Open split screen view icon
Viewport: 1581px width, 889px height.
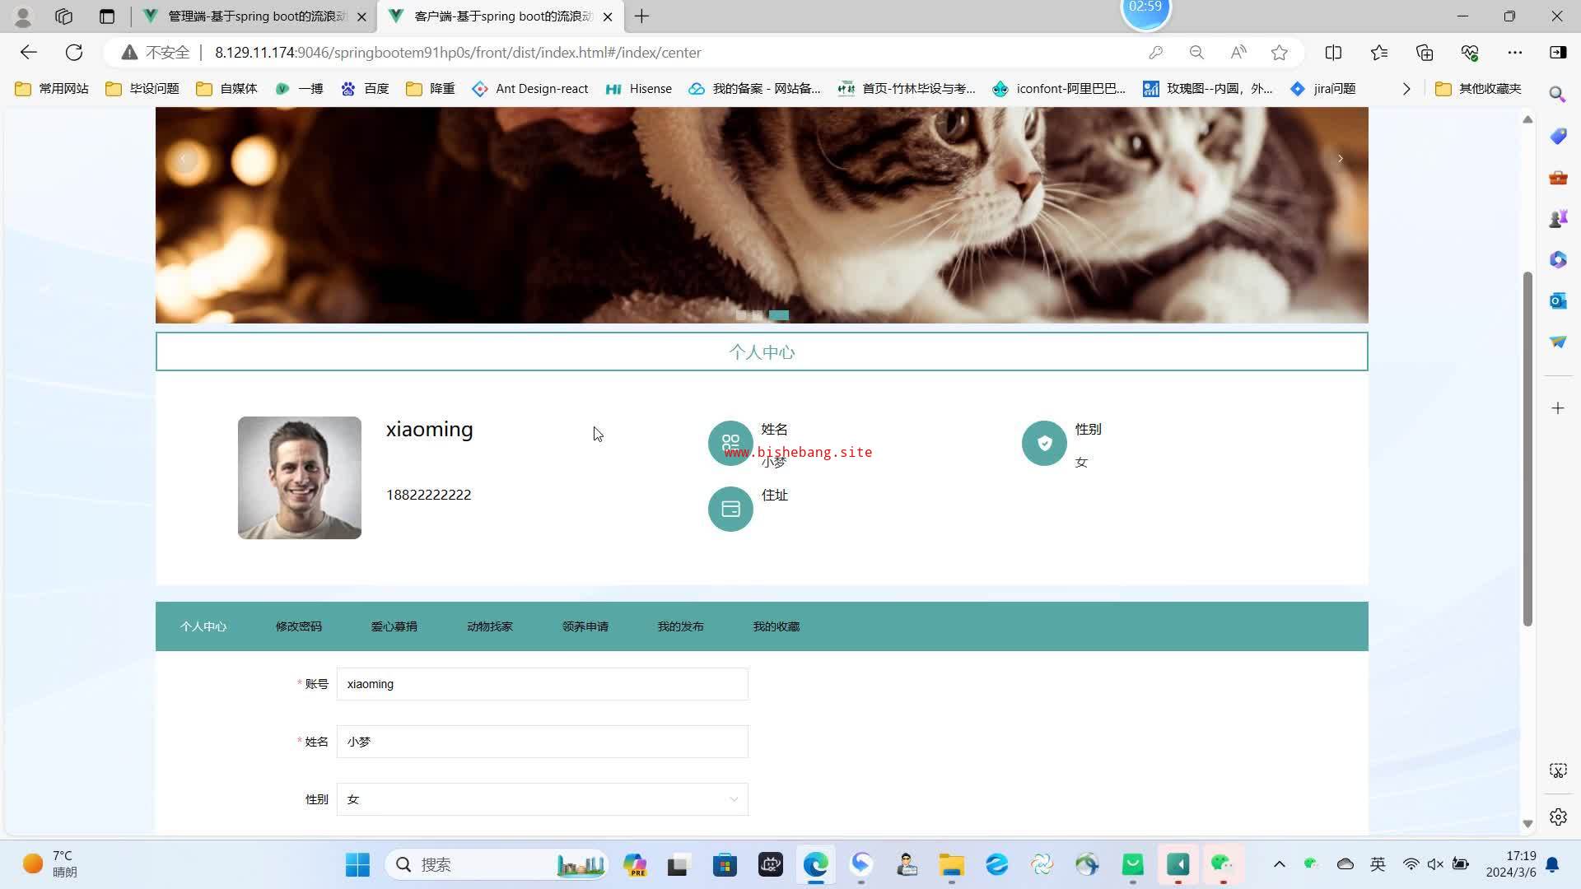1333,53
